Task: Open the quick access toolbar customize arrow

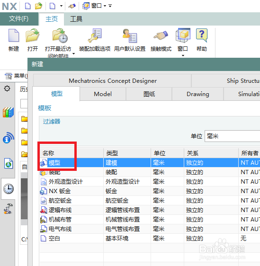Action: 110,6
